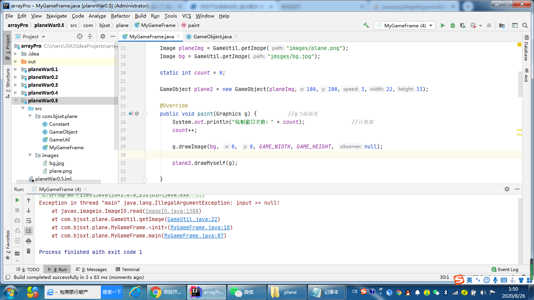This screenshot has width=534, height=300.
Task: Open Project panel settings gear
Action: click(x=103, y=36)
